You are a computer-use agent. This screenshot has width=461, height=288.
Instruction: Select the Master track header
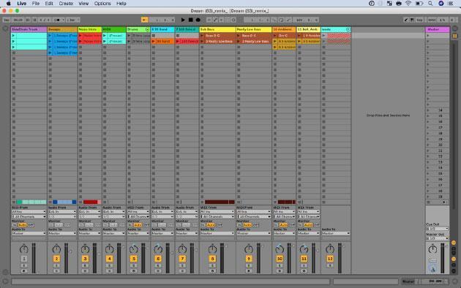438,29
